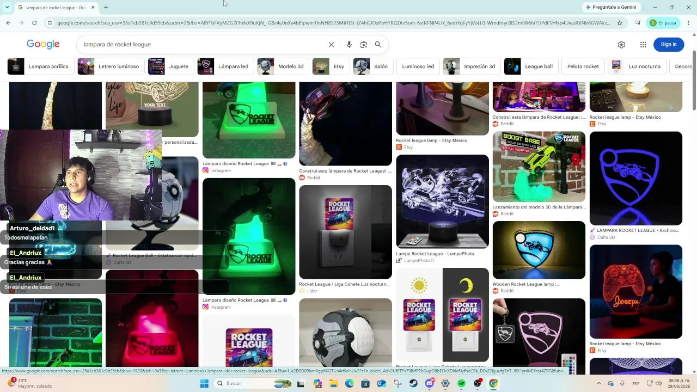This screenshot has height=392, width=697.
Task: Go to the Google logo homepage
Action: point(43,45)
